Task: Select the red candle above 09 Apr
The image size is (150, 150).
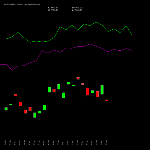Action: [x=54, y=91]
